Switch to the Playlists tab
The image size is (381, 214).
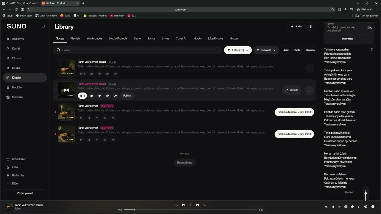[x=75, y=39]
